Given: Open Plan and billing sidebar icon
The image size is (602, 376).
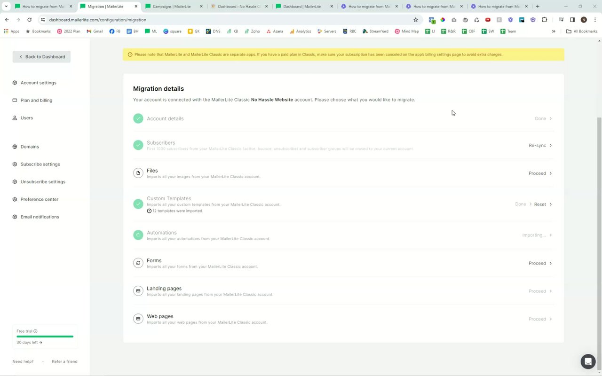Looking at the screenshot, I should pyautogui.click(x=15, y=100).
